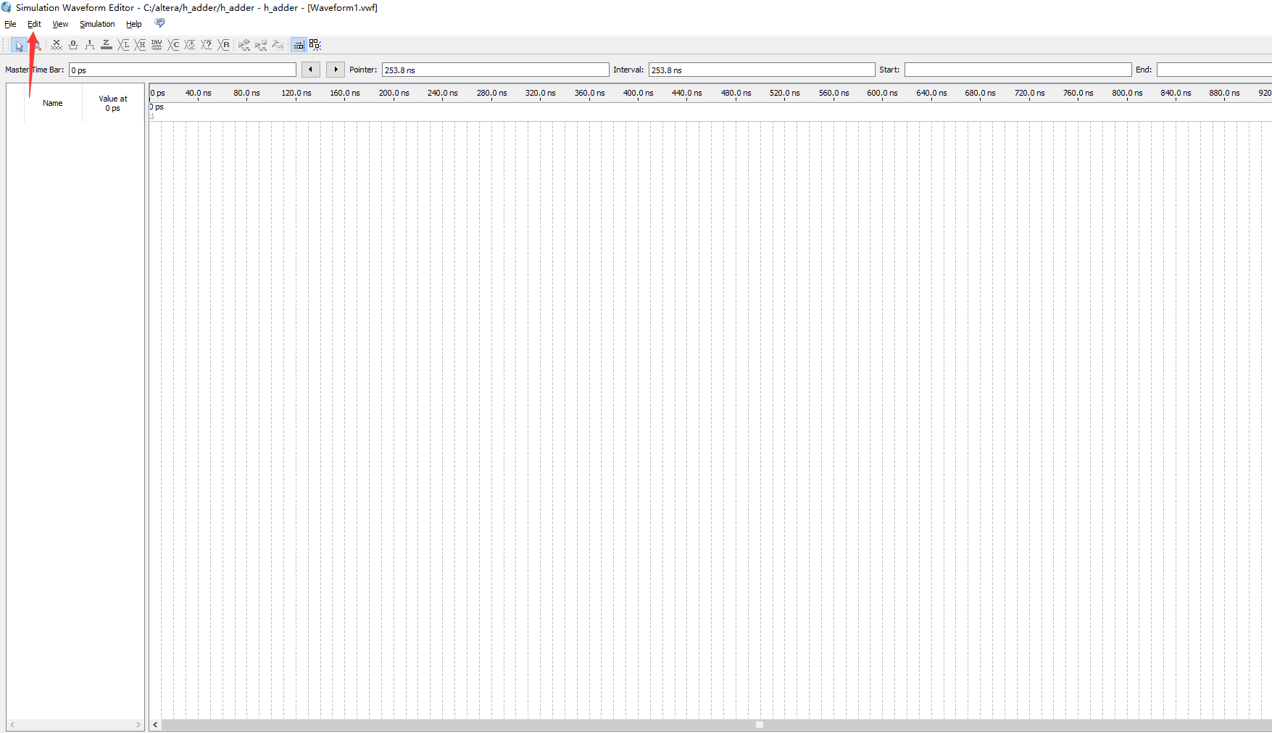Generate the testbench script

point(278,45)
